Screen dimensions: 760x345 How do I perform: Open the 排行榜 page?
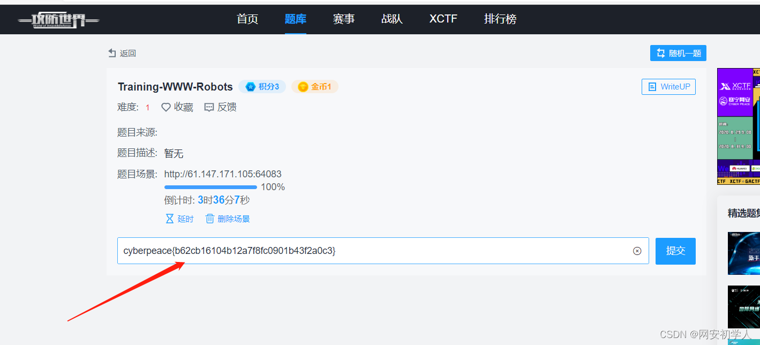(500, 19)
